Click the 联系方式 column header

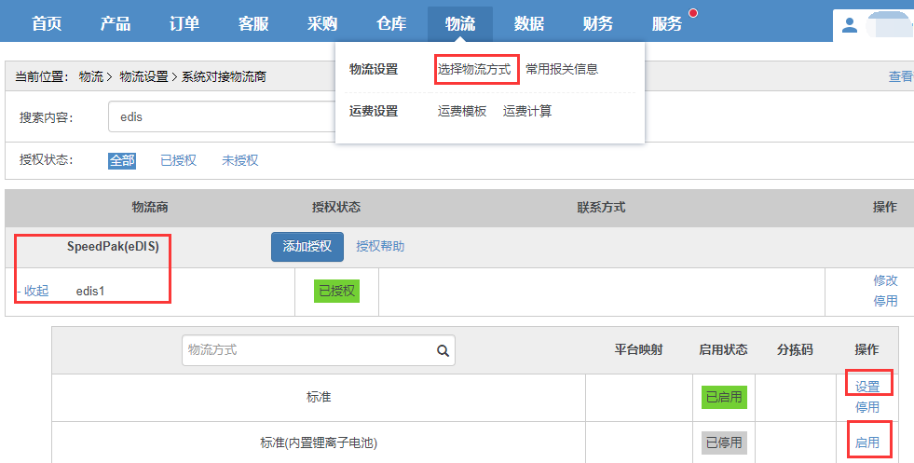(x=601, y=207)
